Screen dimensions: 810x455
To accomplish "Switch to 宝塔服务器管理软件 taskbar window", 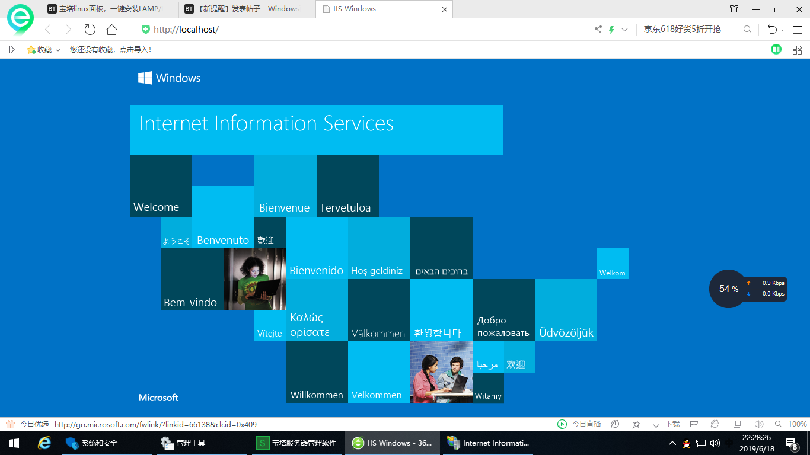I will coord(296,443).
